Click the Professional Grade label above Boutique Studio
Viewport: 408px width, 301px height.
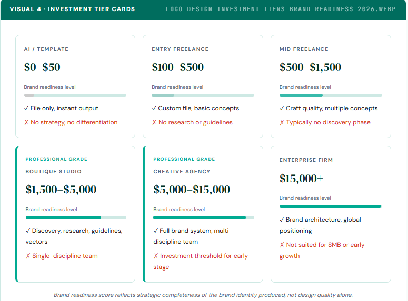point(56,159)
